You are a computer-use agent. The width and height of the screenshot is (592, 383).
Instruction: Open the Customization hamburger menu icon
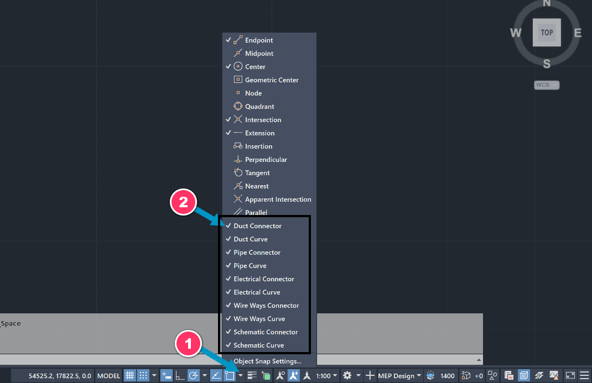(x=584, y=375)
